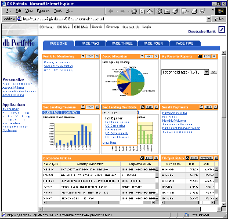Image resolution: width=228 pixels, height=219 pixels.
Task: Minimize the Portfolio Monitoring panel
Action: (x=83, y=56)
